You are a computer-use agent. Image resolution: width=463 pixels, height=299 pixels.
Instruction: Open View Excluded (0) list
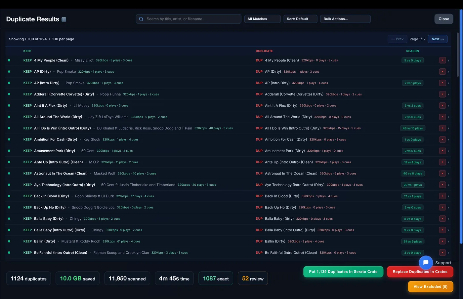(431, 286)
